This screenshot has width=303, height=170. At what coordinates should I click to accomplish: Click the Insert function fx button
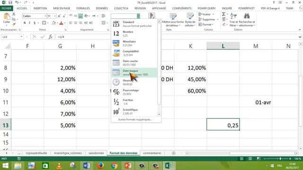pyautogui.click(x=51, y=37)
